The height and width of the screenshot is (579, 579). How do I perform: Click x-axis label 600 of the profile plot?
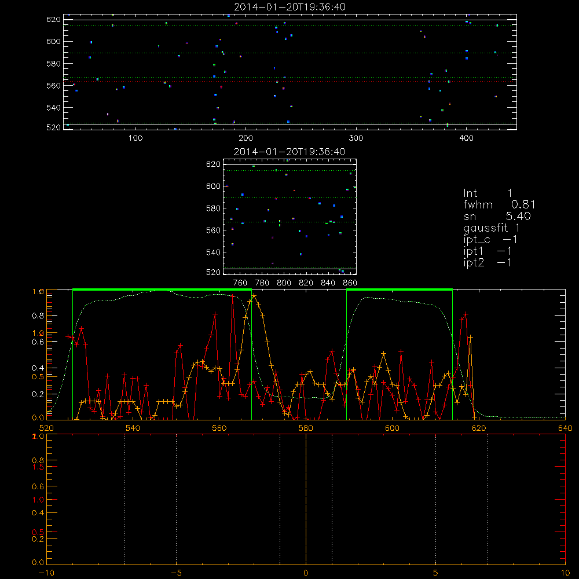(392, 428)
